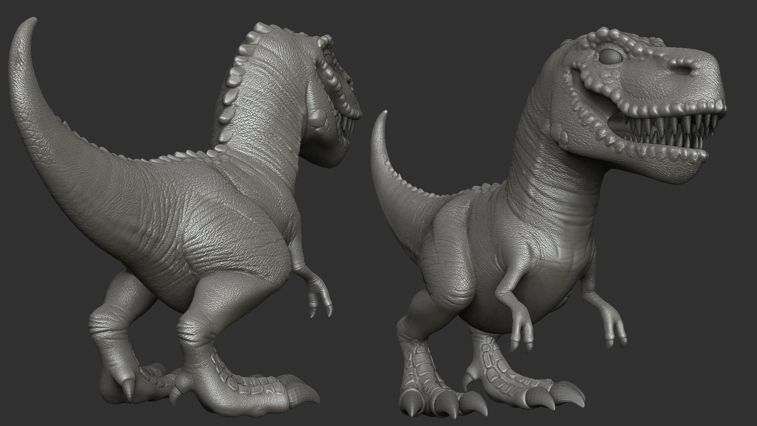Click the eye of the right dinosaur
This screenshot has height=426, width=757.
click(x=610, y=57)
